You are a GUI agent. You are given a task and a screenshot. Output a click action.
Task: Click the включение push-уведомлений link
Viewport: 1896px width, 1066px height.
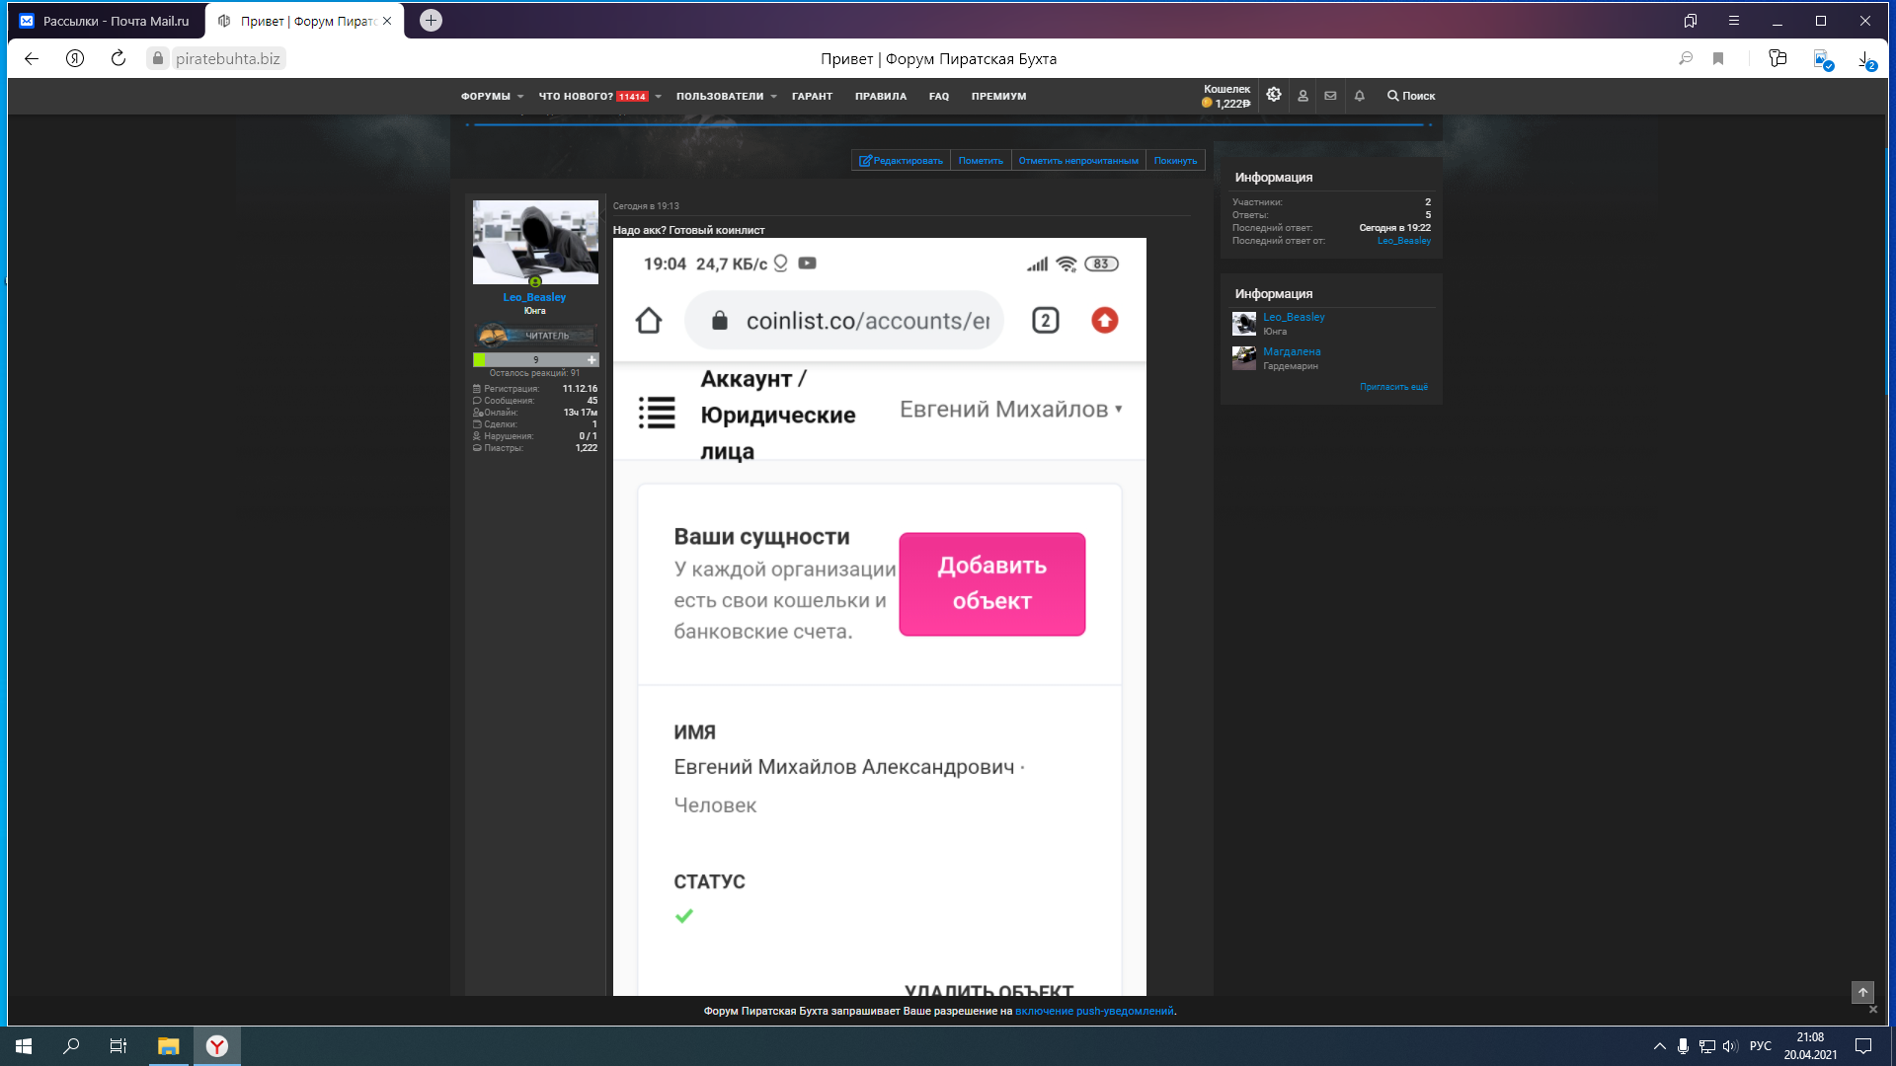(x=1094, y=1011)
